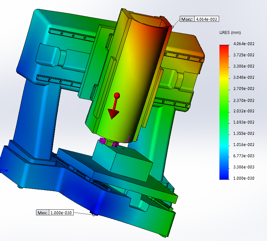267x241 pixels.
Task: Click the Мин: 1.000e-030 callout label
Action: pos(55,212)
